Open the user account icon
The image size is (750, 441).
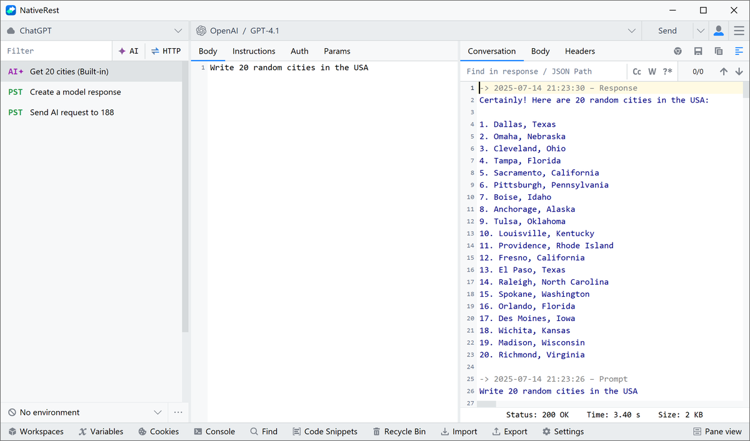(x=719, y=31)
